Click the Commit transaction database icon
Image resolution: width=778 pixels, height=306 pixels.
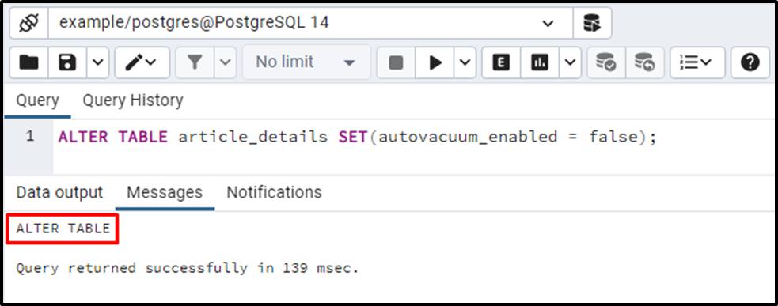tap(605, 62)
